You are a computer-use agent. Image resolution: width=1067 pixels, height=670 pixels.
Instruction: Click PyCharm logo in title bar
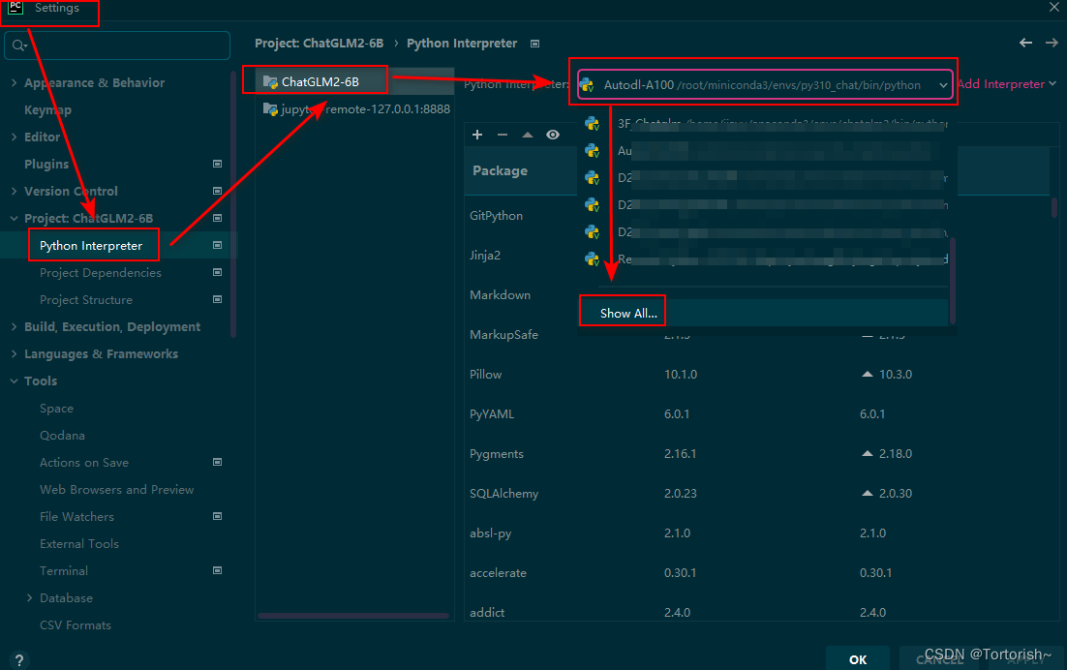pyautogui.click(x=15, y=8)
